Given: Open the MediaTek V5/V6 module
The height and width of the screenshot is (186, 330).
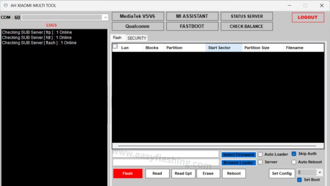Looking at the screenshot, I should click(x=137, y=16).
